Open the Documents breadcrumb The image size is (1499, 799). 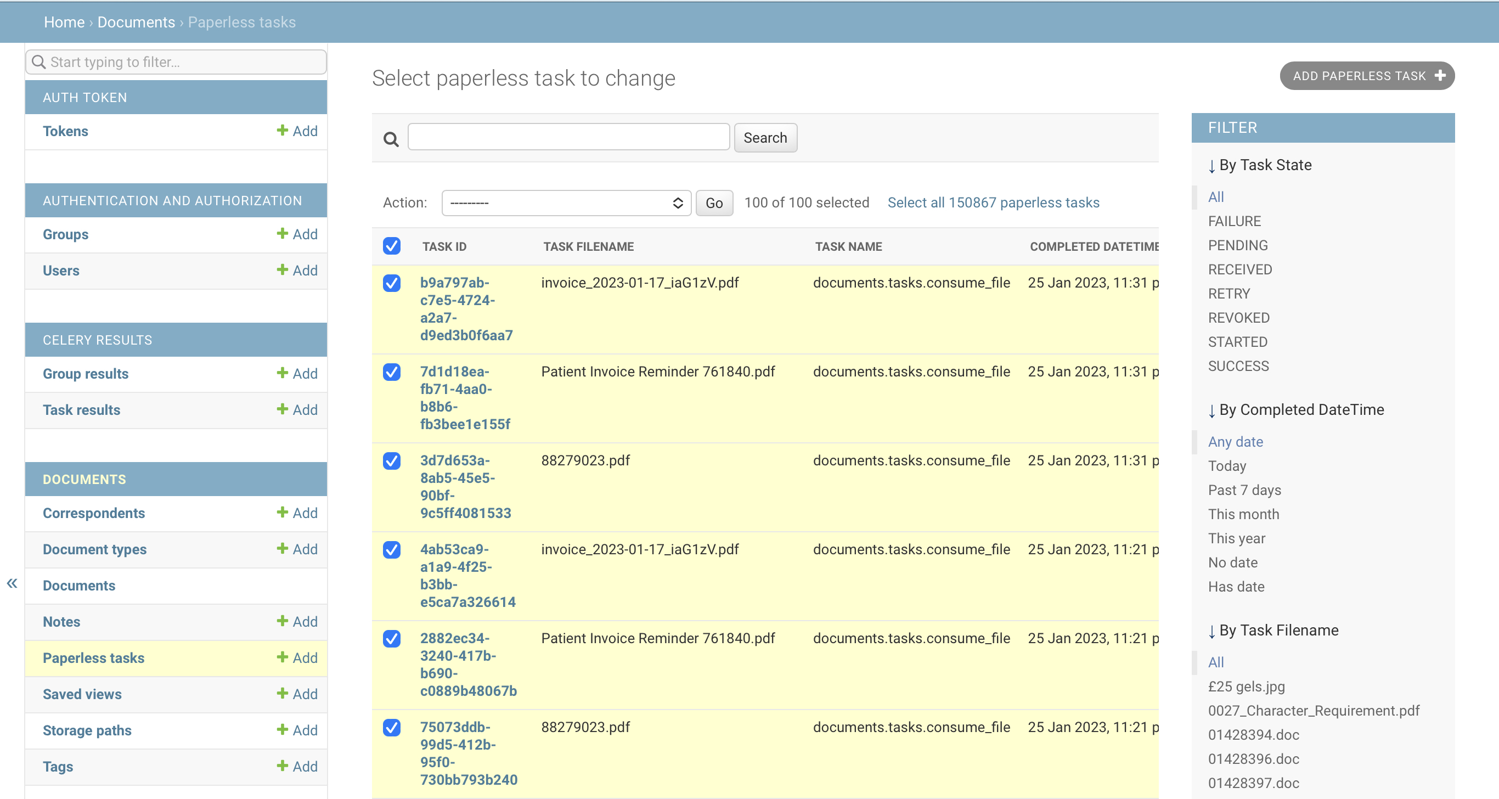[136, 22]
